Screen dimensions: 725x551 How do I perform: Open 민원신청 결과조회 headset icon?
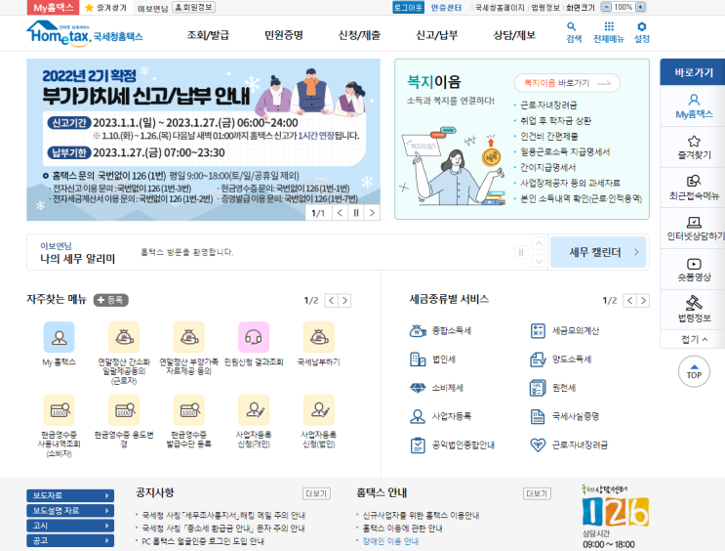point(254,337)
